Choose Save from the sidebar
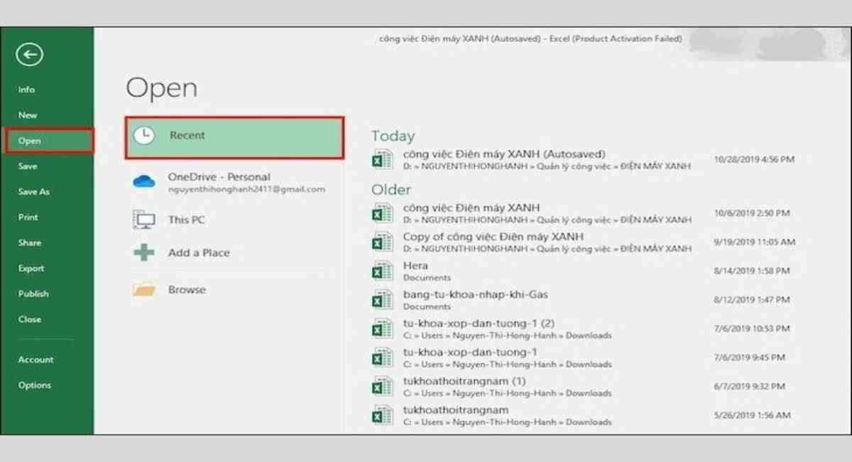The width and height of the screenshot is (852, 462). tap(28, 166)
